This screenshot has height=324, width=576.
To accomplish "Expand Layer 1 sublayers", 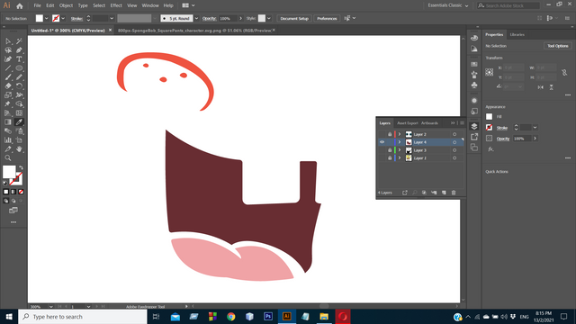I will tap(400, 158).
